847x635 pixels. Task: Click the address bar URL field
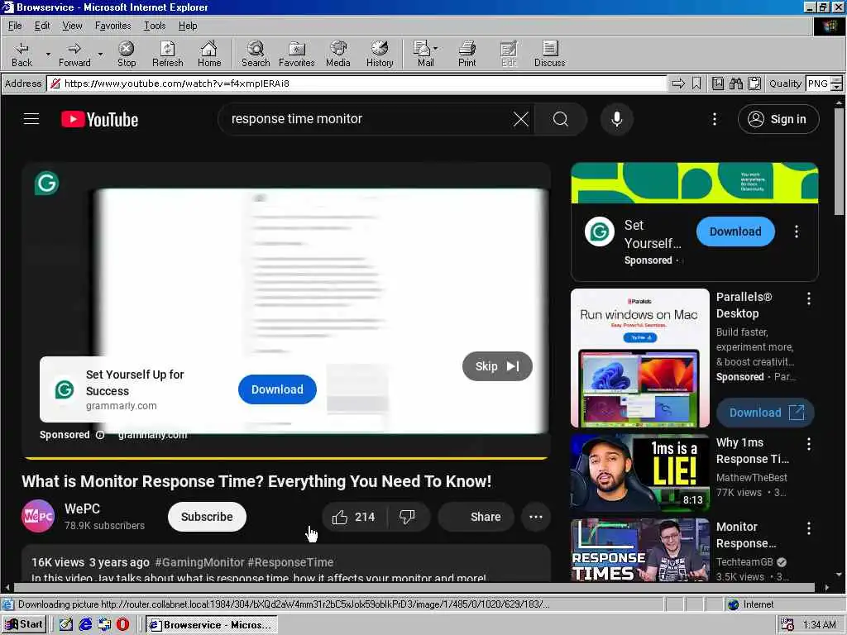pos(357,84)
